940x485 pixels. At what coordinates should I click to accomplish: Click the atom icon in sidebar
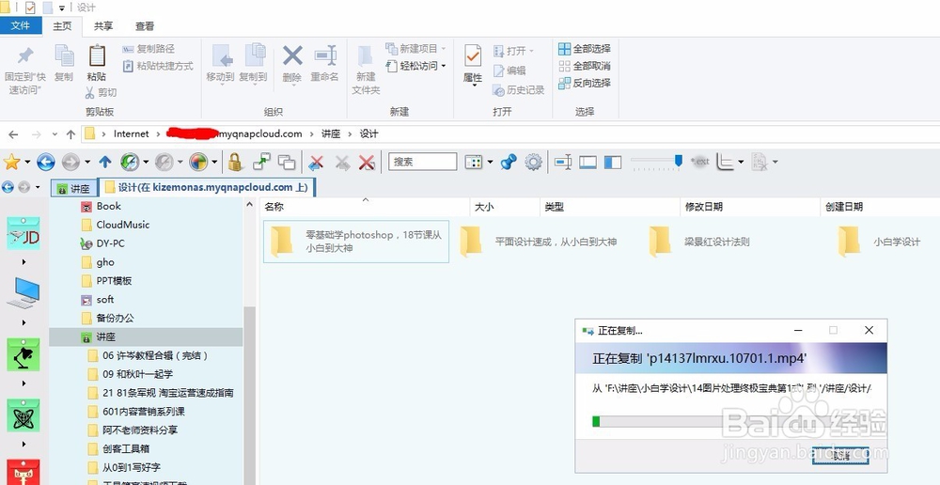23,415
